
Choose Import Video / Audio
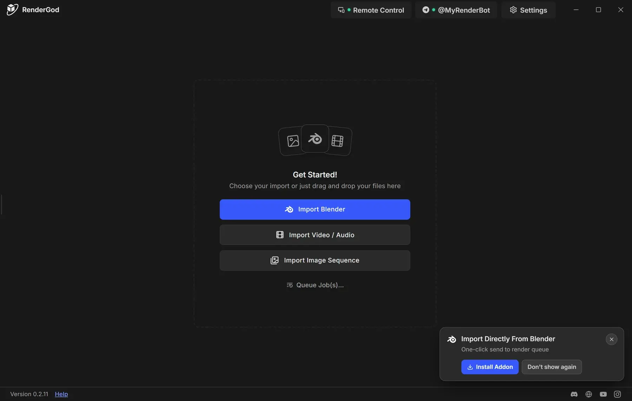pos(315,235)
